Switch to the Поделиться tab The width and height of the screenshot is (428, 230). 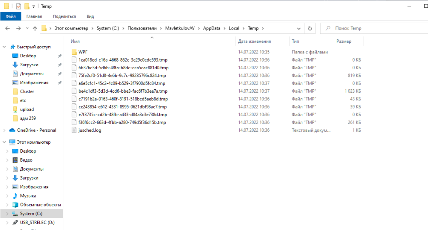click(x=64, y=16)
